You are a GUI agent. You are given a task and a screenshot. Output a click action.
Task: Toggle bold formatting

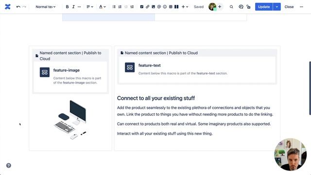[67, 7]
